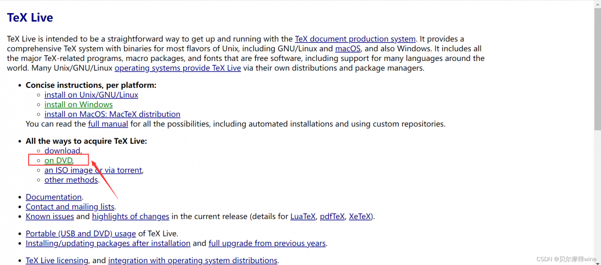This screenshot has height=265, width=601.
Task: Click the vertical page scrollbar thumb
Action: tap(597, 66)
